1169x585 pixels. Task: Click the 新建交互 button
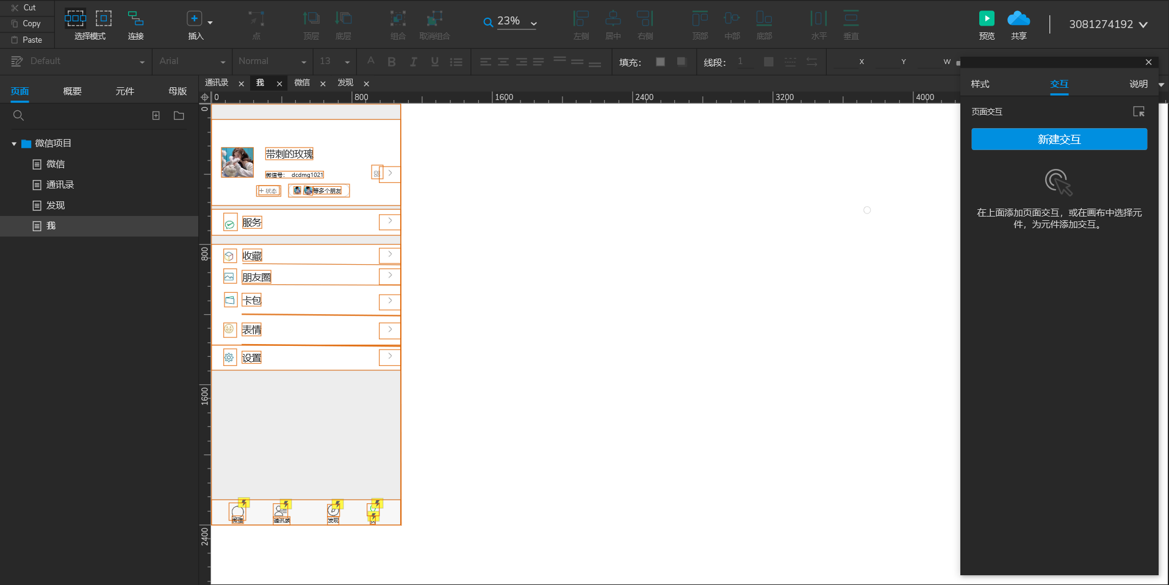1059,139
